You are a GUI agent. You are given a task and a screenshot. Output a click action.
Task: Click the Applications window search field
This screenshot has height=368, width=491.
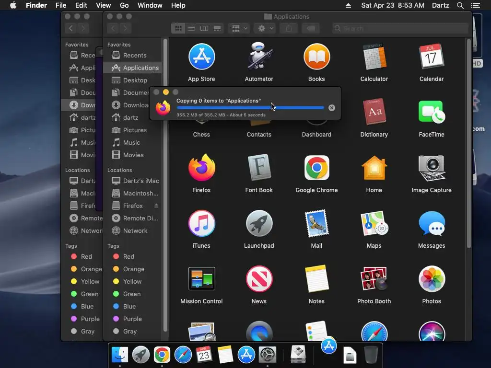pos(400,28)
